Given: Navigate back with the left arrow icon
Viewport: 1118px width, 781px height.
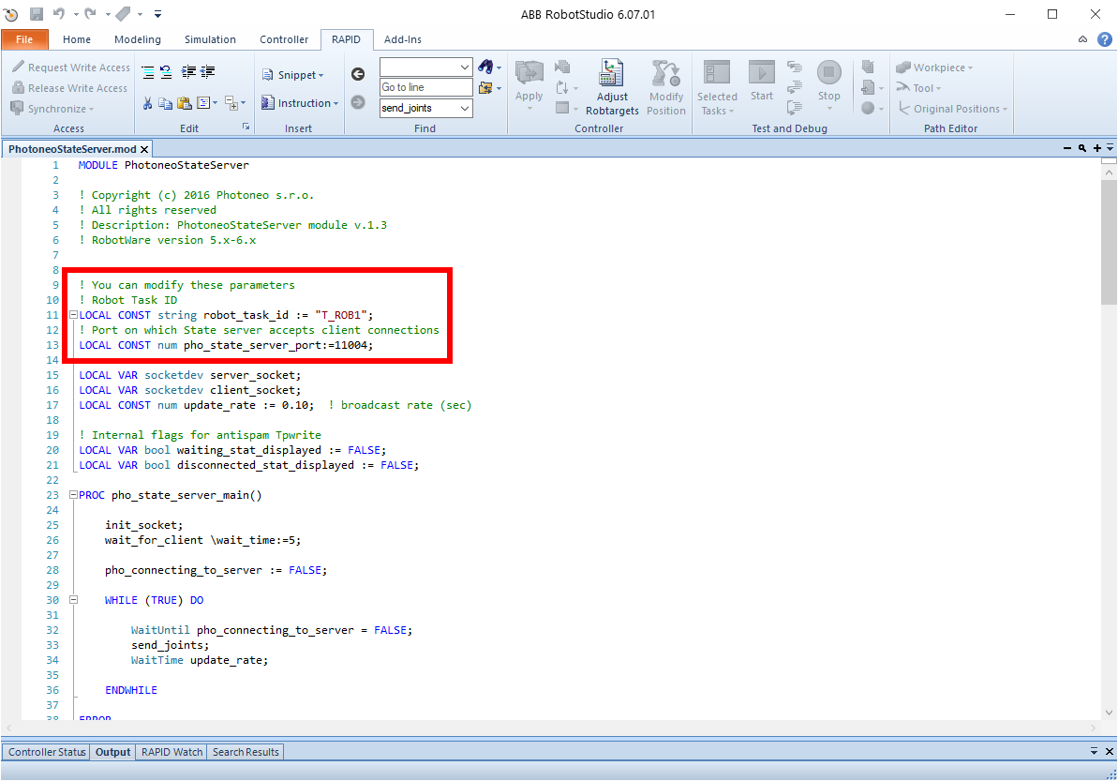Looking at the screenshot, I should [x=358, y=74].
